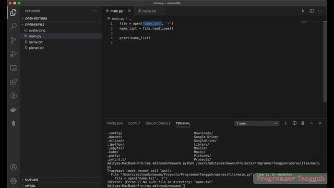
Task: Open the Manage settings gear
Action: [14, 181]
